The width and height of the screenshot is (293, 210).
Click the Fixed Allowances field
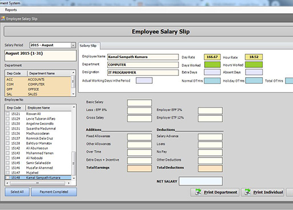140,137
